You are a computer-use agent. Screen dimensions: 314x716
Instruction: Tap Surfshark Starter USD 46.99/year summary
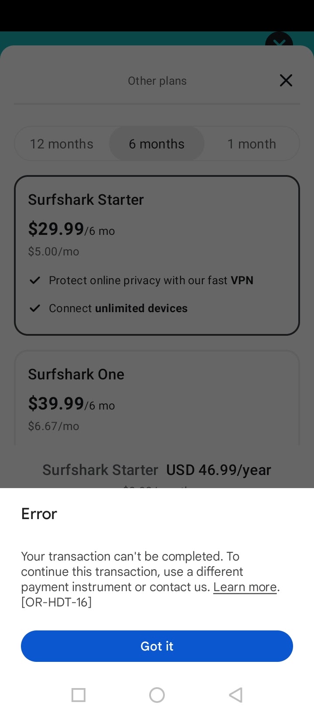click(157, 470)
